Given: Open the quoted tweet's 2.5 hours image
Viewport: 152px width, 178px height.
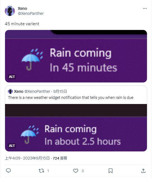Looking at the screenshot, I should [76, 128].
